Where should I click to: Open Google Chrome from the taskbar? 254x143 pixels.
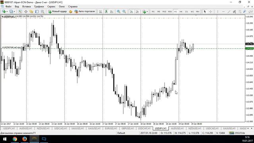15,139
